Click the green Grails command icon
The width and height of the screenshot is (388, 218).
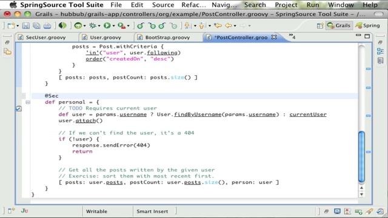(62, 25)
